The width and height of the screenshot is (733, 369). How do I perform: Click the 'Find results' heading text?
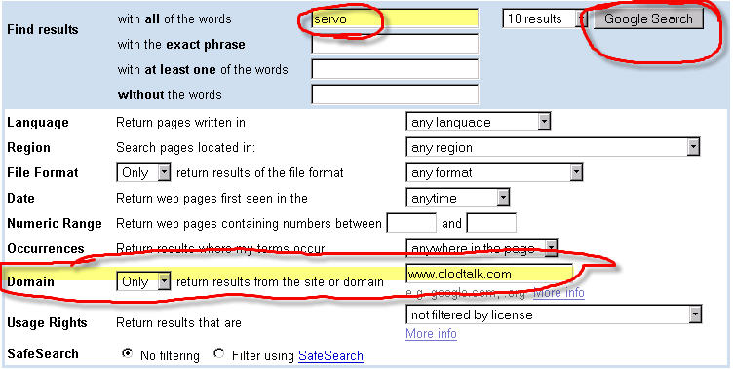click(x=43, y=29)
